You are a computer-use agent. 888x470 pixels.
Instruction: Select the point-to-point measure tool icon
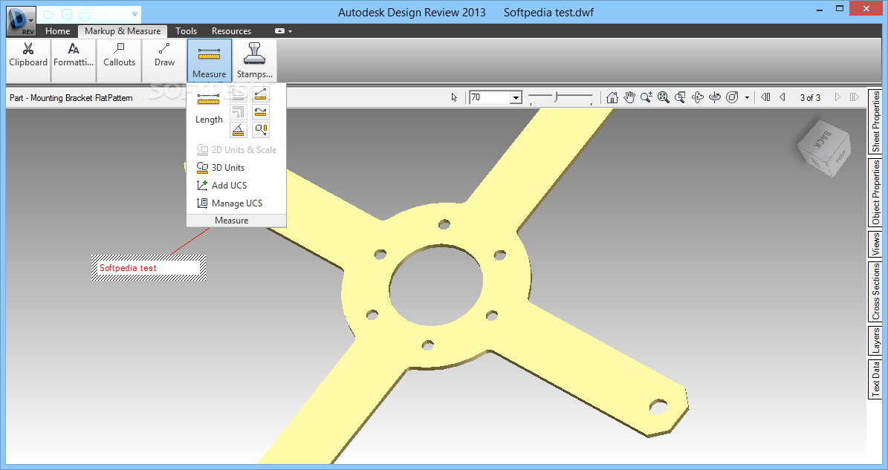tap(261, 94)
